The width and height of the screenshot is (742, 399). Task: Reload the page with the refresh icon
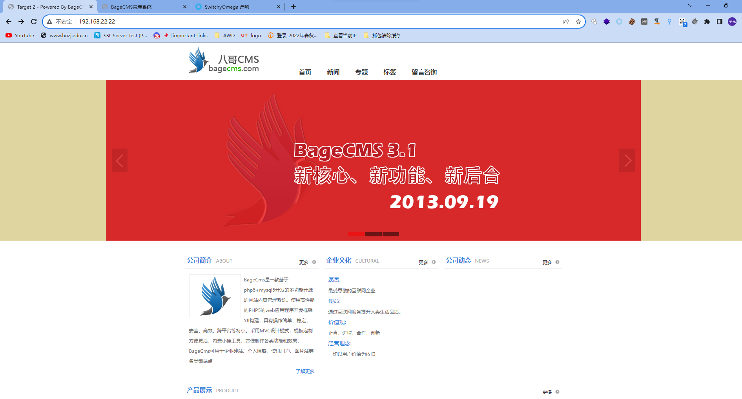(x=34, y=22)
